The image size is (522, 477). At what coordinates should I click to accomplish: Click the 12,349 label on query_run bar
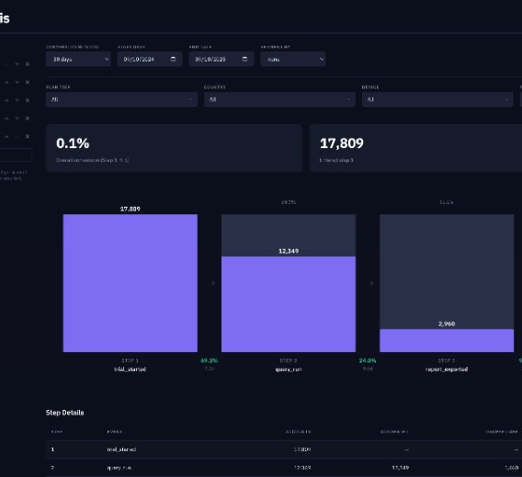289,251
